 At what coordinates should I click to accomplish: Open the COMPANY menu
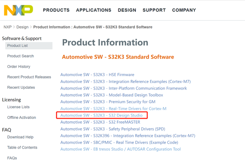[184, 10]
